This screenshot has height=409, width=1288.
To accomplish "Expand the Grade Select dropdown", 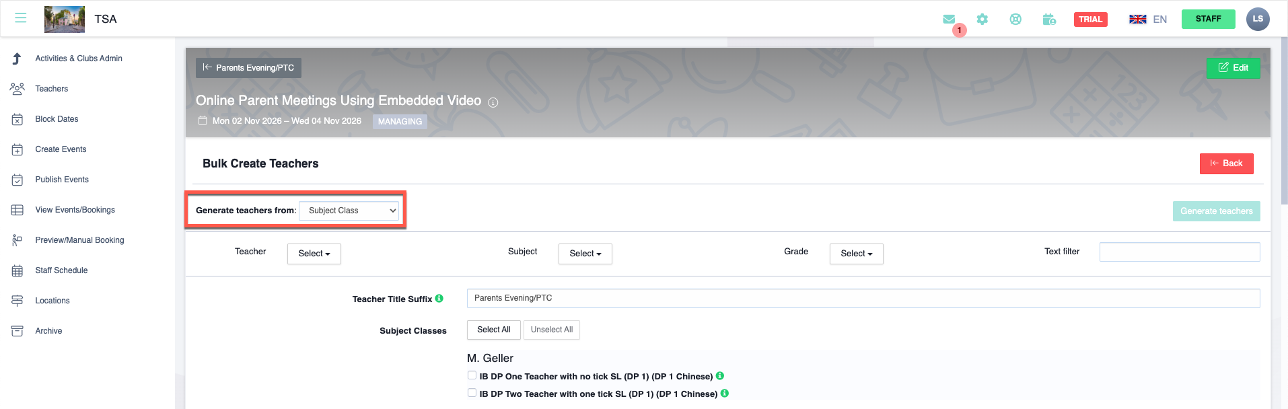I will click(856, 254).
